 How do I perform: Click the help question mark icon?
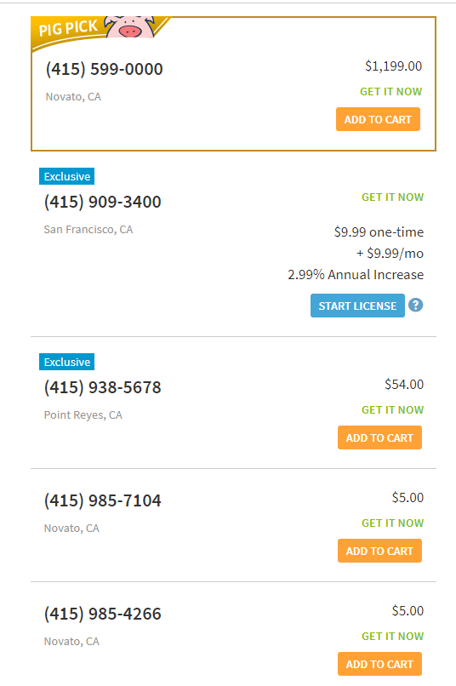415,305
